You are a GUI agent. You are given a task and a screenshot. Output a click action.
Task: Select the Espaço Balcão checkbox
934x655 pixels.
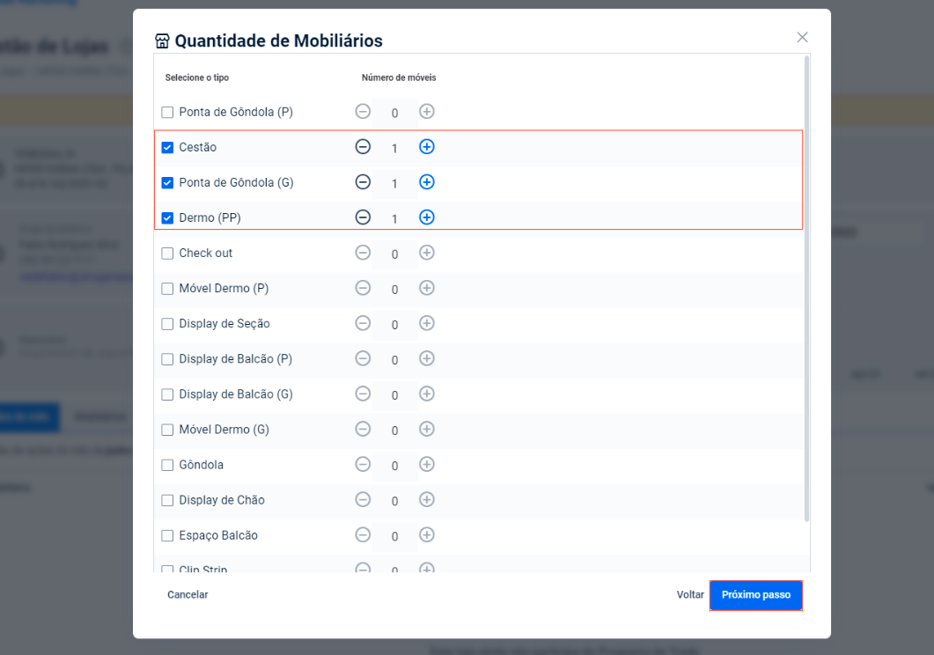click(167, 535)
